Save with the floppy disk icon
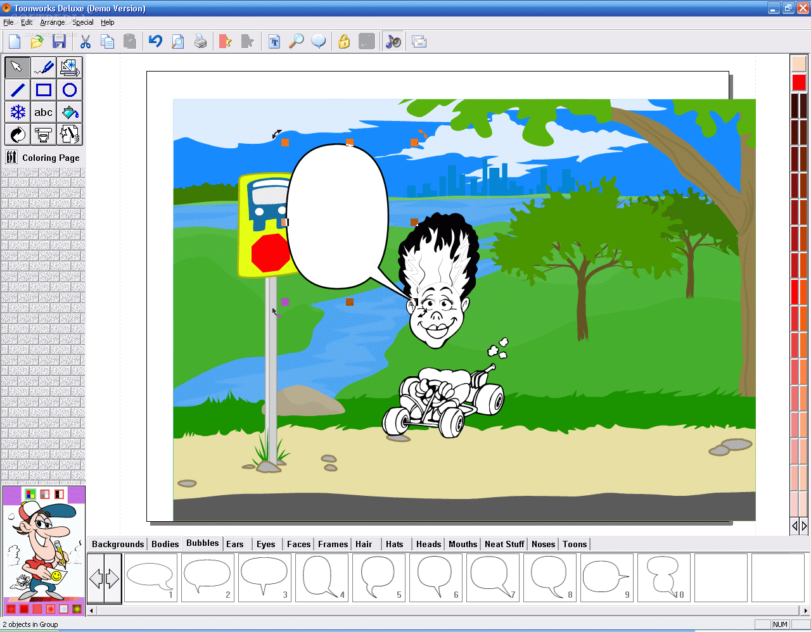This screenshot has height=632, width=811. click(59, 42)
